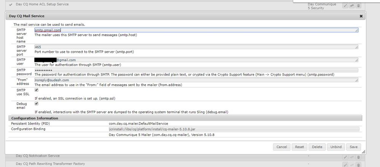Edit the Day CQ Notification Service configuration
380x167 pixels.
(345, 157)
